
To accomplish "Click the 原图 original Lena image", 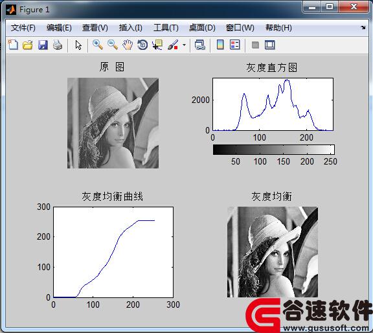I will (113, 123).
